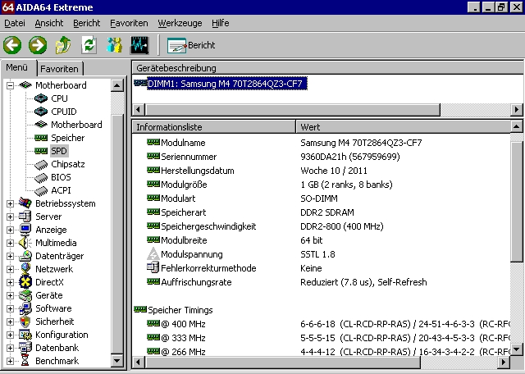Select the @ 400 MHz timings row
Viewport: 525px width, 374px height.
tap(321, 324)
